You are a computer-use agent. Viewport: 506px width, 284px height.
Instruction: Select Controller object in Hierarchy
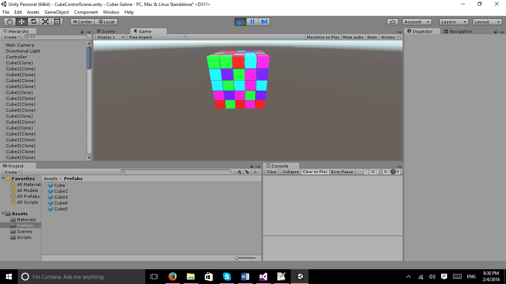[17, 57]
